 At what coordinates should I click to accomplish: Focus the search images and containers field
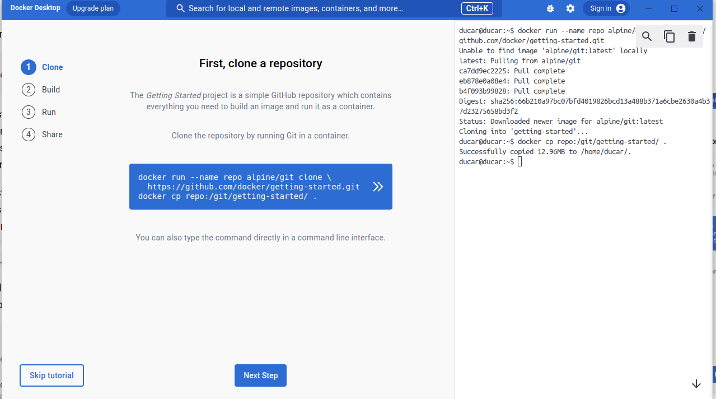click(334, 8)
